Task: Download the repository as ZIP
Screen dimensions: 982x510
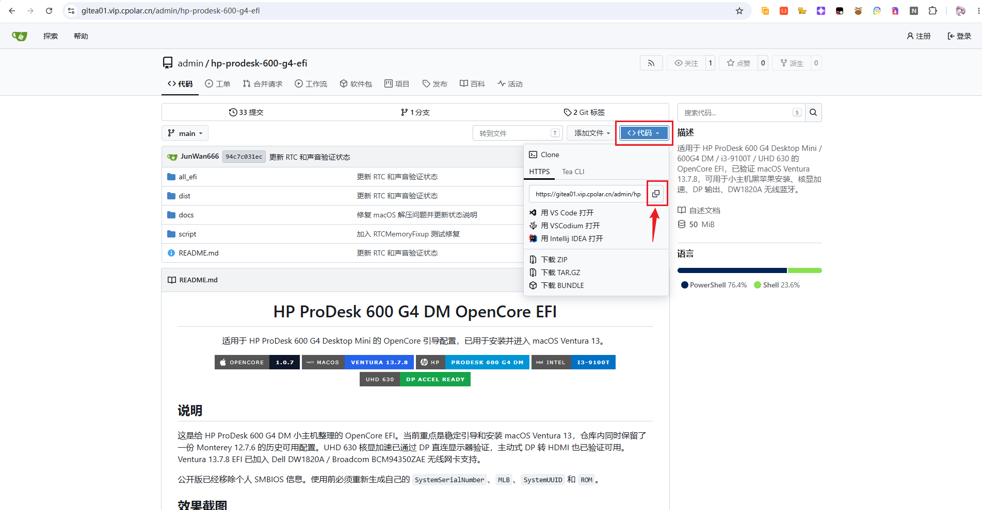Action: click(554, 260)
